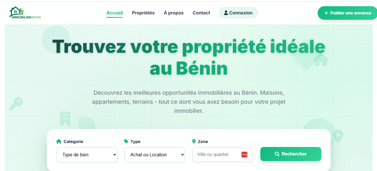Image resolution: width=377 pixels, height=171 pixels.
Task: Click the magnifier icon on Rechercher button
Action: click(x=277, y=154)
